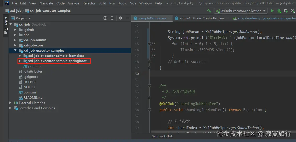Open the Build menu
Screen dimensions: 296x142
pos(102,3)
